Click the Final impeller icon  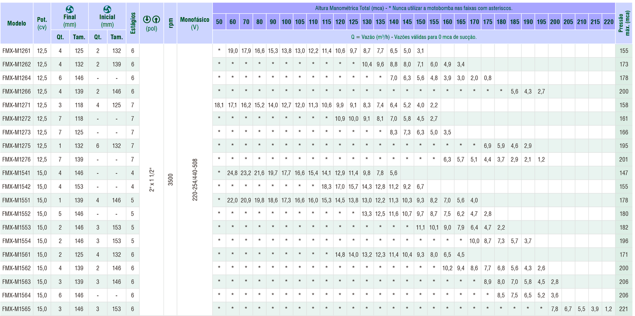tap(69, 9)
